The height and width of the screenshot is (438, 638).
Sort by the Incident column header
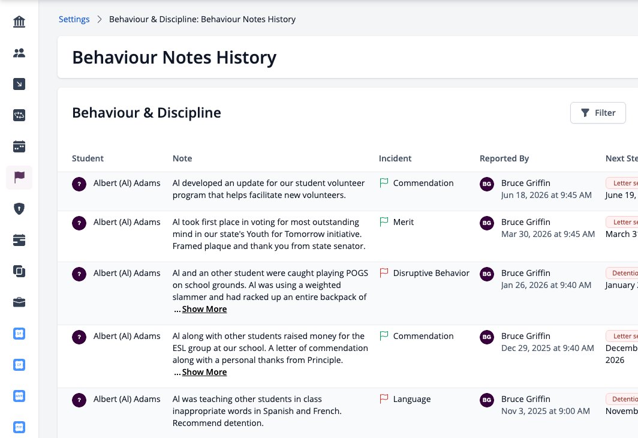tap(395, 158)
